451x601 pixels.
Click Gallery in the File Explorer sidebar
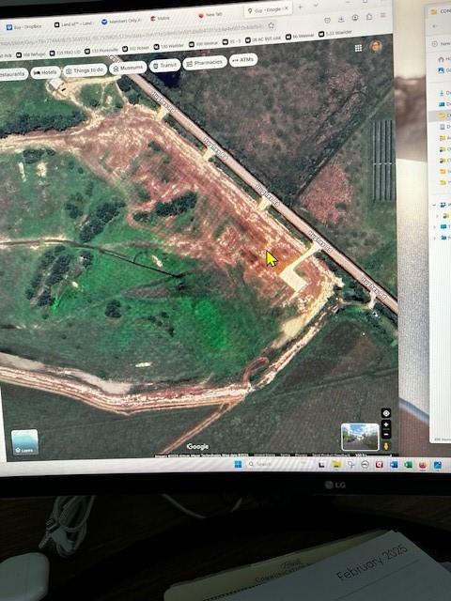(444, 70)
